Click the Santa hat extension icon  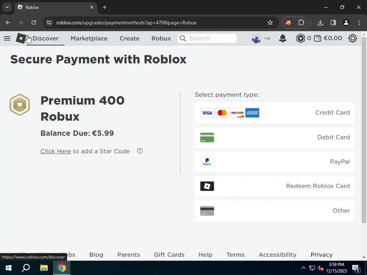(288, 23)
